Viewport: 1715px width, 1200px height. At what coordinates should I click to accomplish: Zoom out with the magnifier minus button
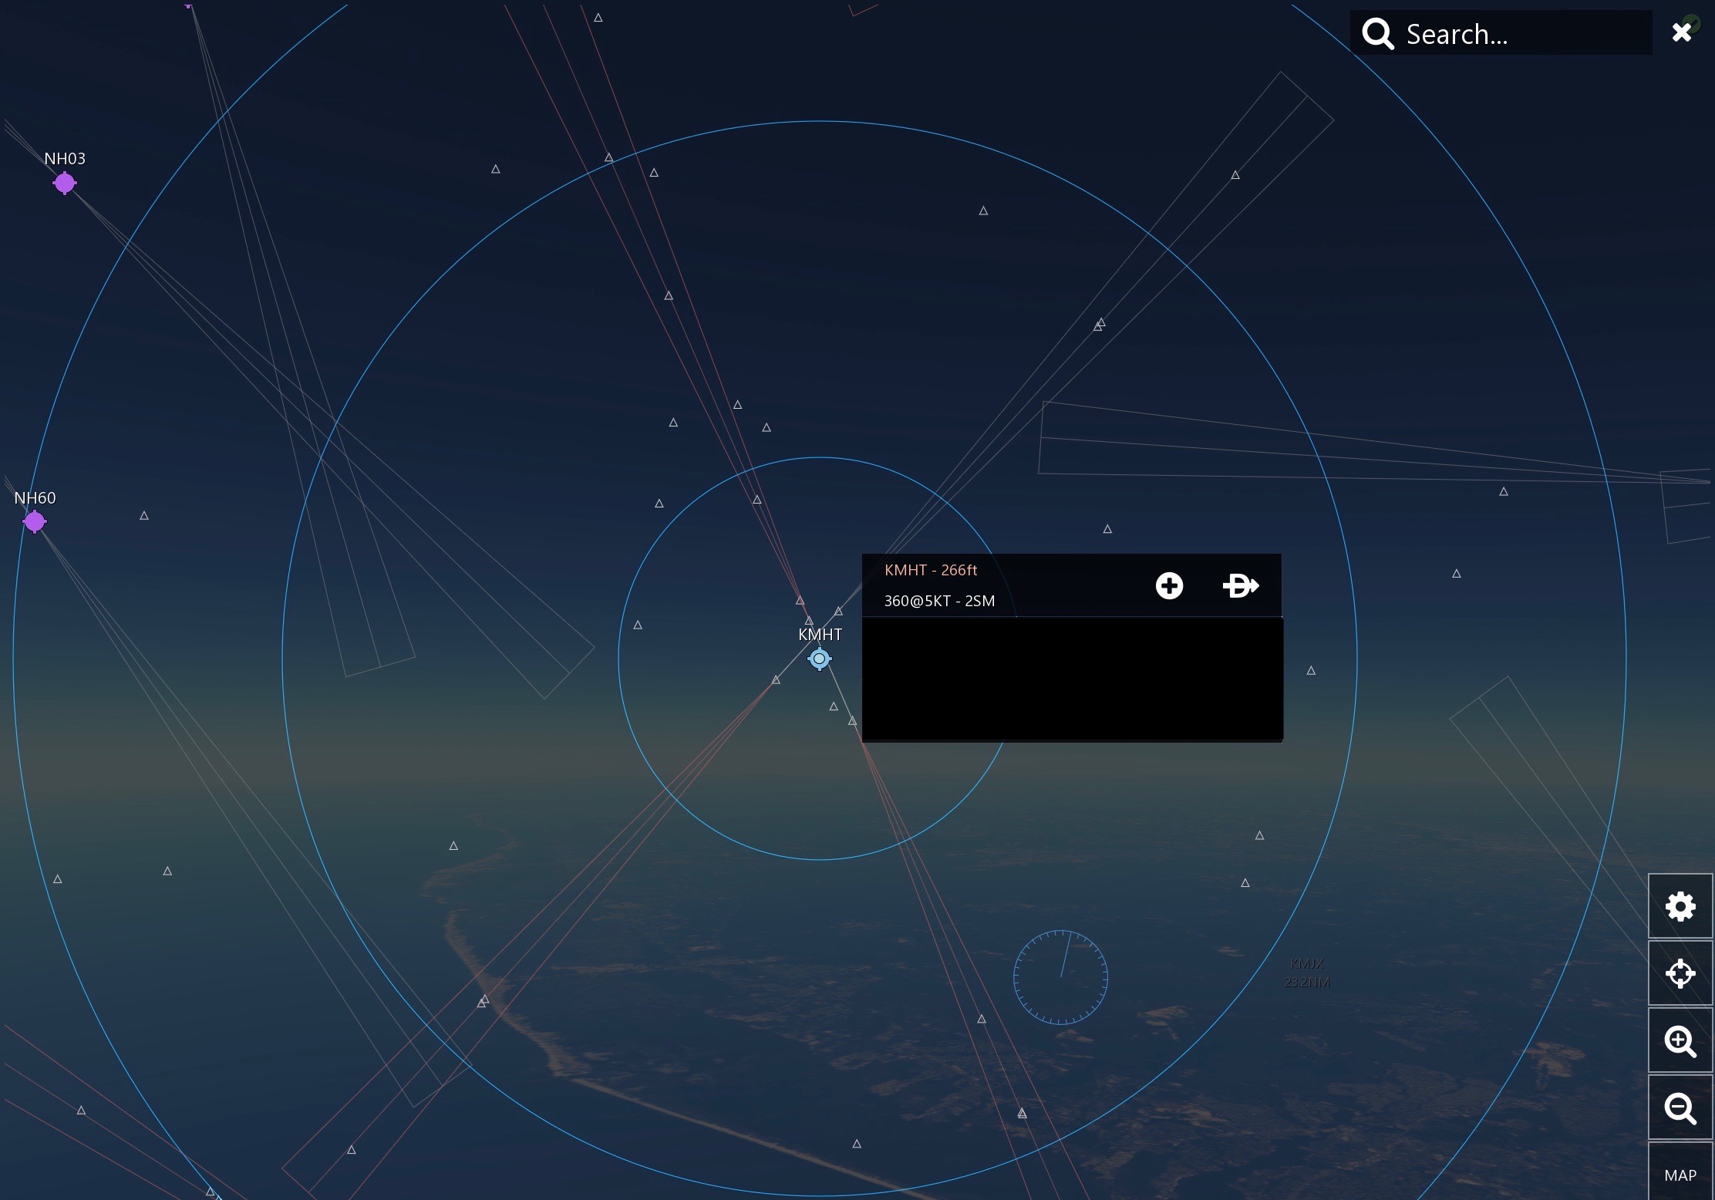[1680, 1108]
